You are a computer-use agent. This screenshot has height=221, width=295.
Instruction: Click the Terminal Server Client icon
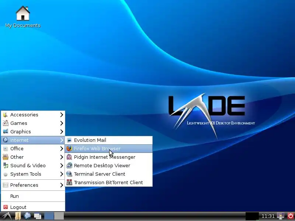click(69, 174)
